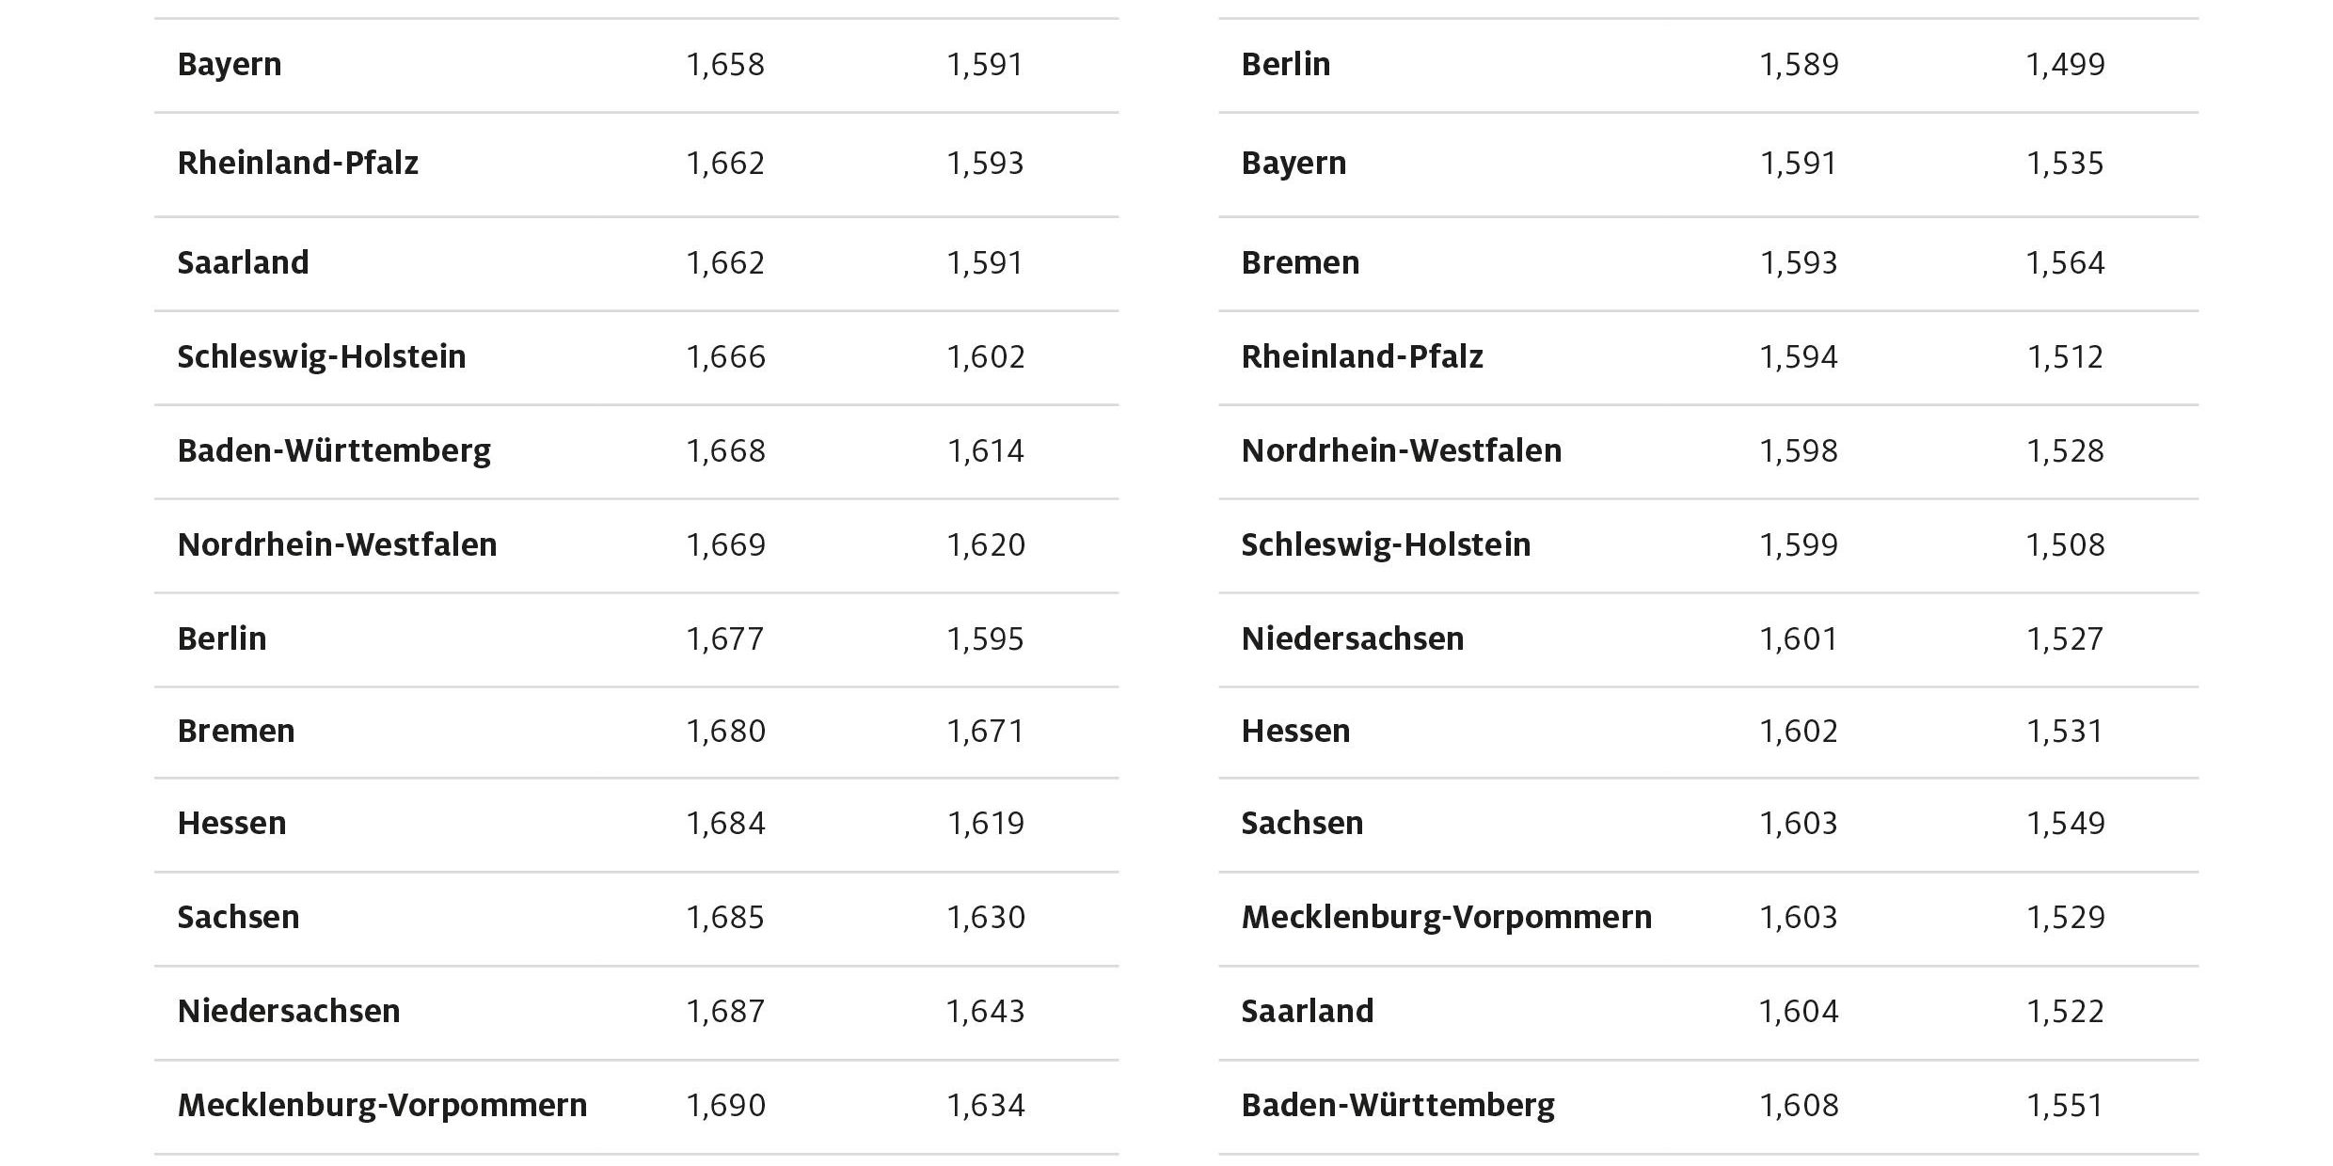Select the 1,508 value for Schleswig-Holstein
The width and height of the screenshot is (2333, 1166).
pos(2065,545)
